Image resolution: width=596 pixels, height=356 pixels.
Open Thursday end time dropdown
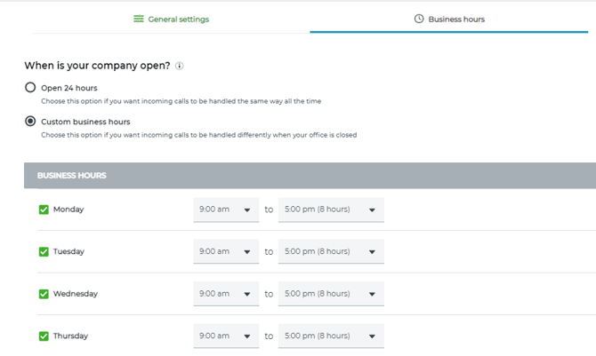click(x=331, y=336)
